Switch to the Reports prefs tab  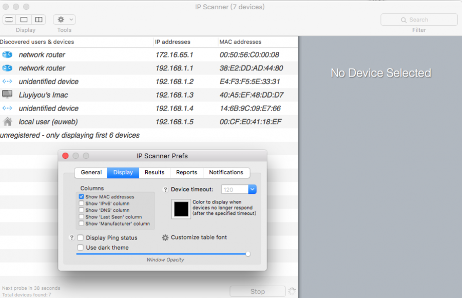[186, 172]
